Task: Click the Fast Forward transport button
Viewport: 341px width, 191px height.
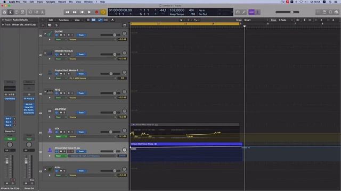Action: (75, 12)
